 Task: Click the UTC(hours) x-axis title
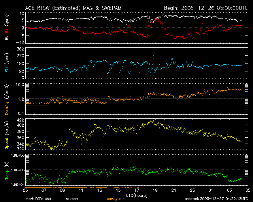click(136, 195)
